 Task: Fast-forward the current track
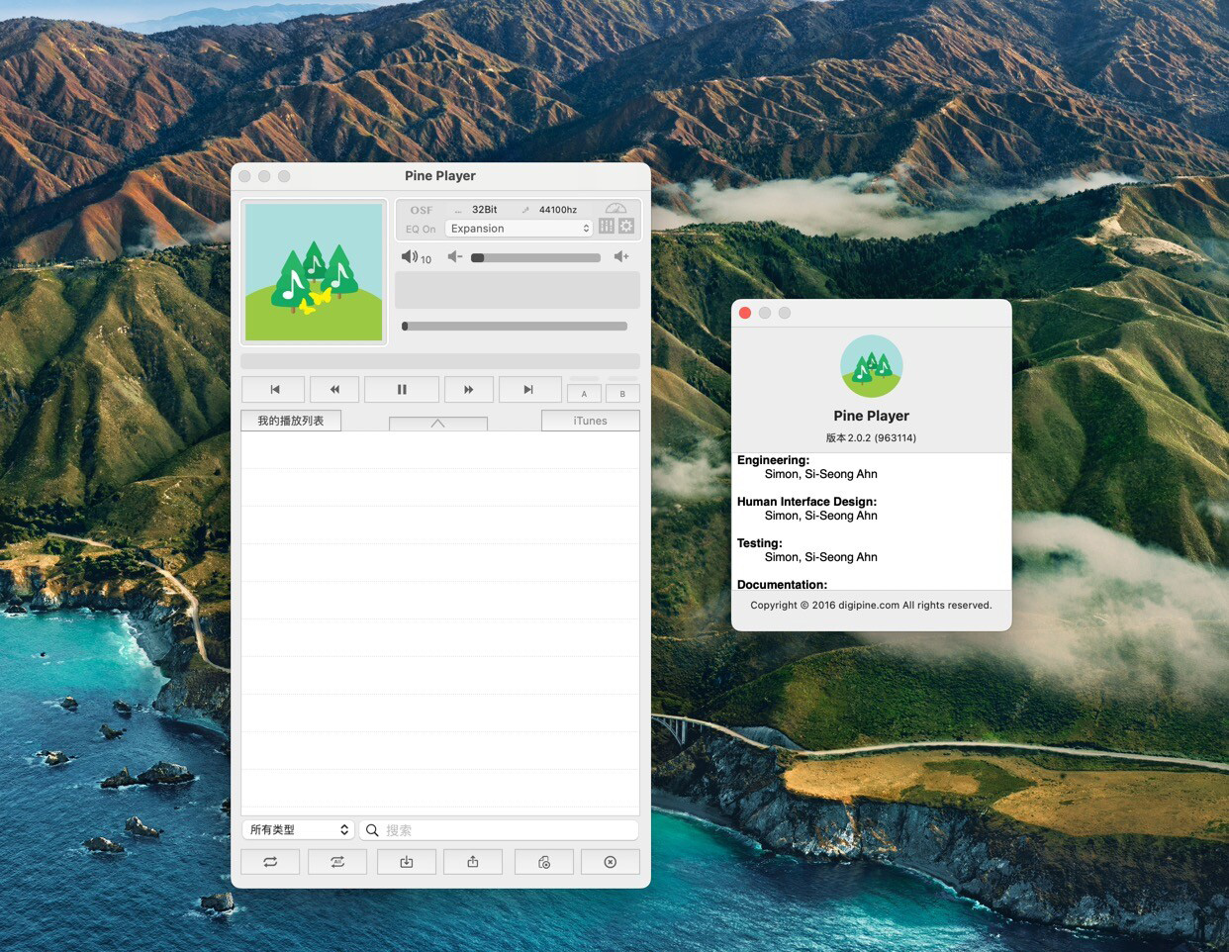click(x=469, y=390)
